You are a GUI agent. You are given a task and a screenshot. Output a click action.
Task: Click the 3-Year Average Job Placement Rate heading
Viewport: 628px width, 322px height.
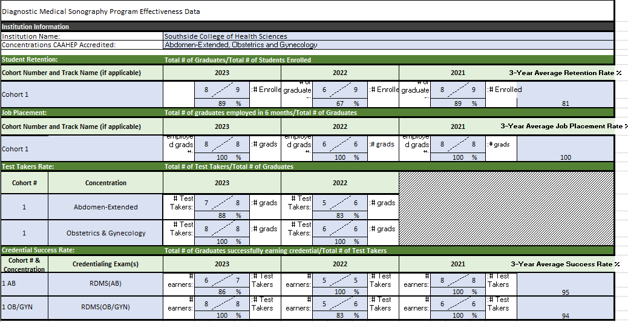pyautogui.click(x=563, y=126)
